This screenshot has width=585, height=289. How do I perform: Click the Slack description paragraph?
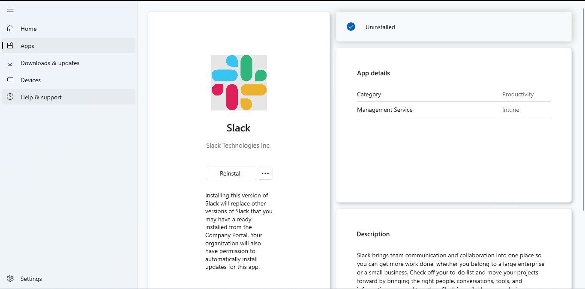[x=450, y=270]
